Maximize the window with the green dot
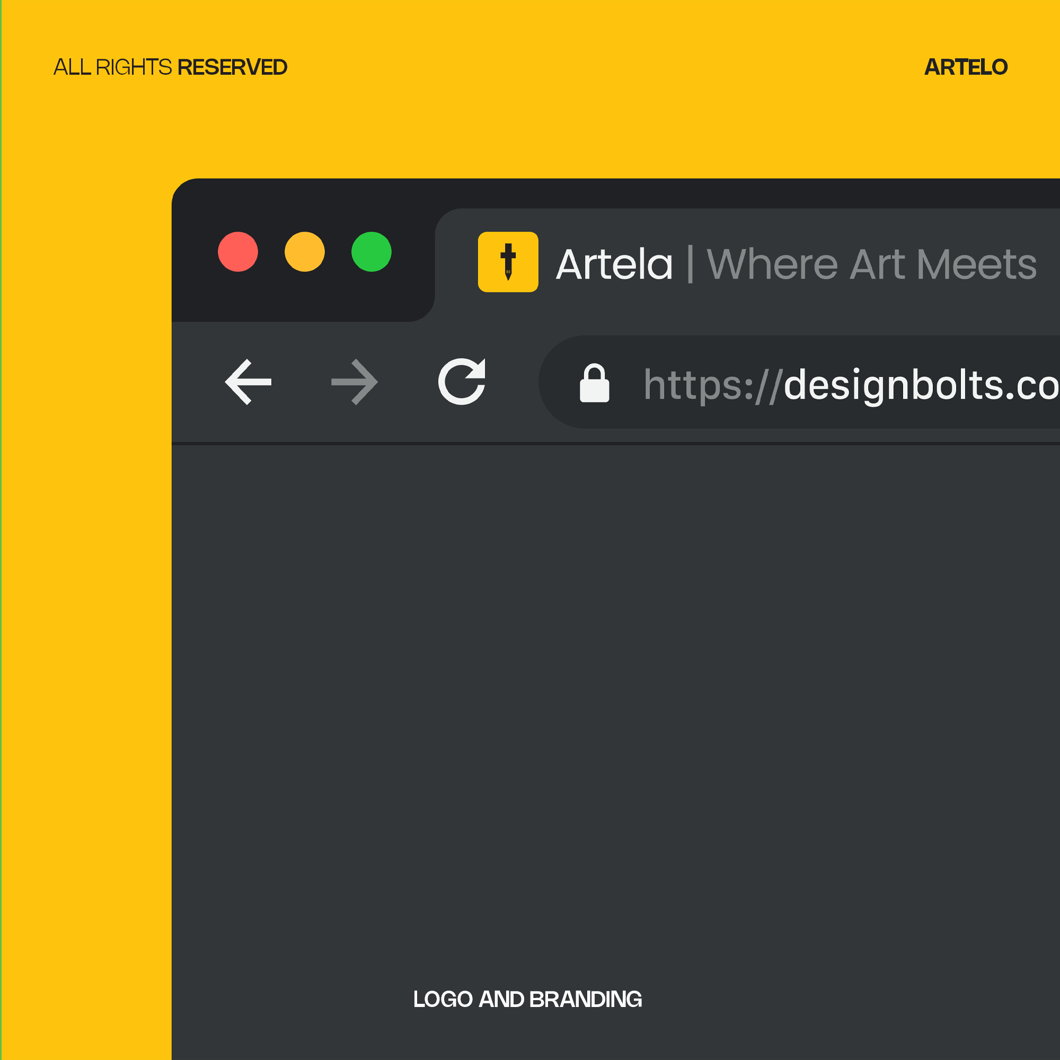The height and width of the screenshot is (1060, 1060). pyautogui.click(x=372, y=252)
